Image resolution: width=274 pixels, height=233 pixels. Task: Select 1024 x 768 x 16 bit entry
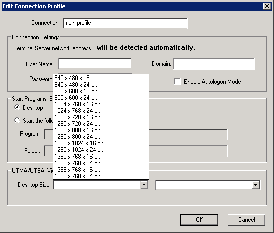click(101, 104)
